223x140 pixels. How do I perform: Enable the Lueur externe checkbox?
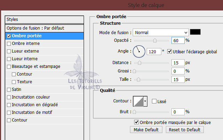click(9, 51)
